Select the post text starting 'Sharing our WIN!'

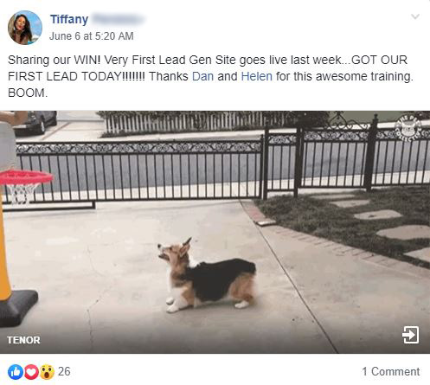click(210, 76)
